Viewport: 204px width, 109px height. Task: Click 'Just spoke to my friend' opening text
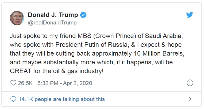[x=35, y=36]
